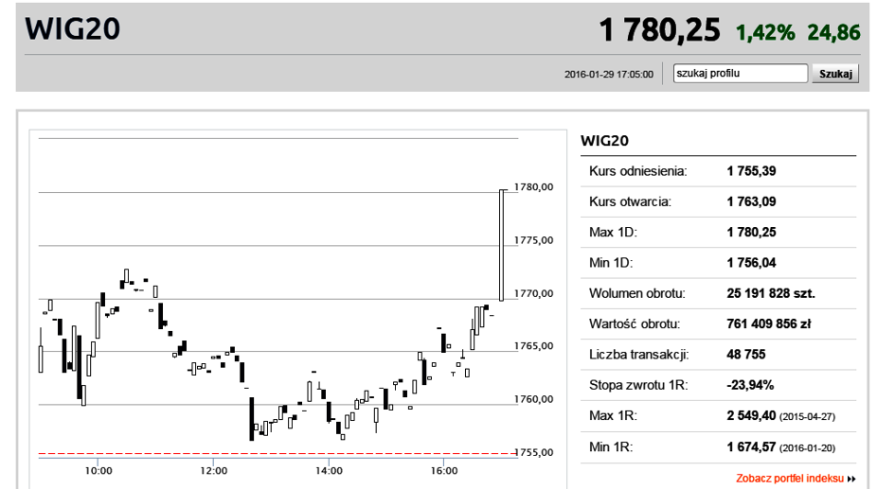Click the value 1 755,39

point(751,171)
